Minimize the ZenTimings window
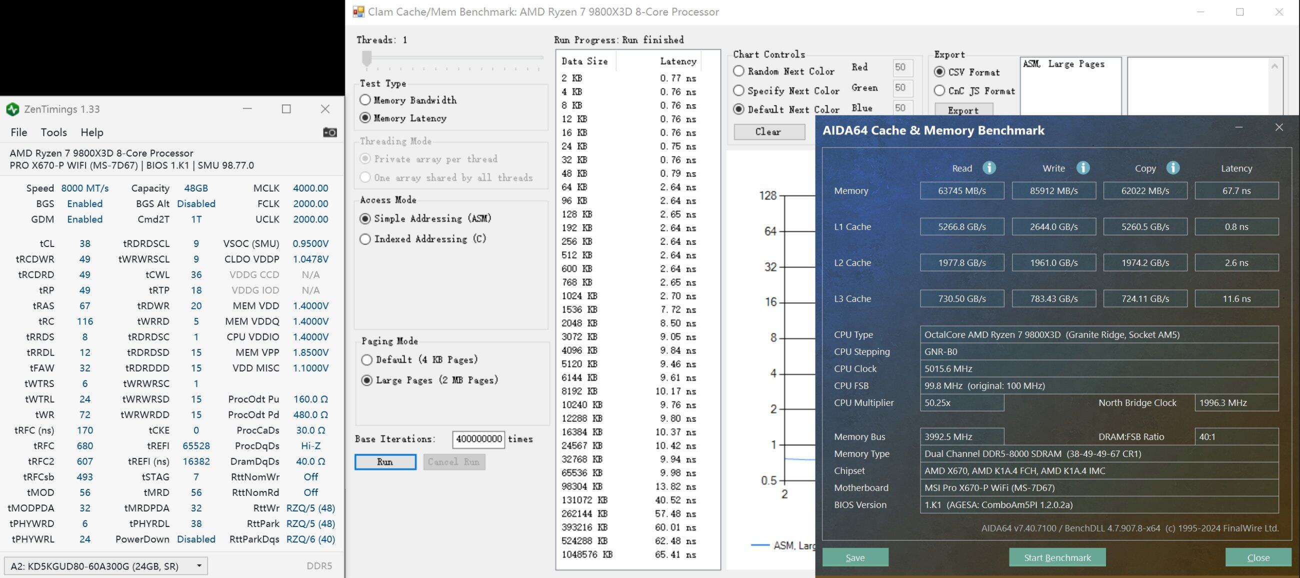This screenshot has width=1300, height=578. pyautogui.click(x=247, y=108)
